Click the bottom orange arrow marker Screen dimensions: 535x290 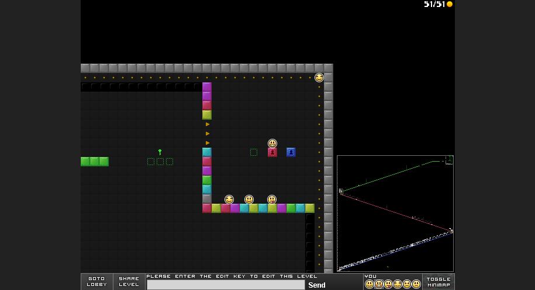click(208, 143)
